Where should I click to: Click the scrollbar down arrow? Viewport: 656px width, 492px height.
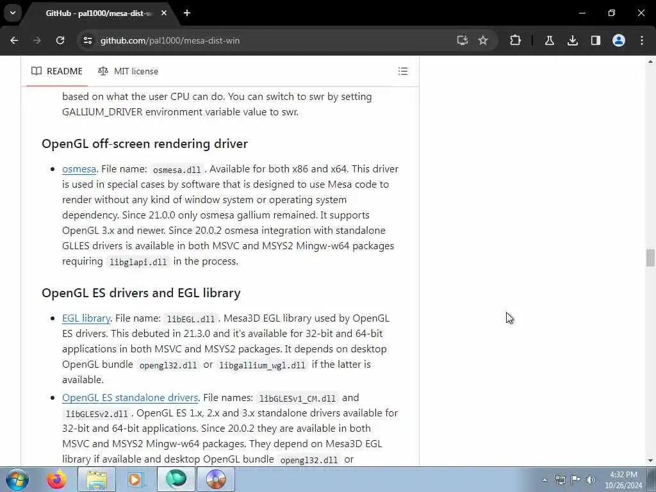pyautogui.click(x=650, y=461)
